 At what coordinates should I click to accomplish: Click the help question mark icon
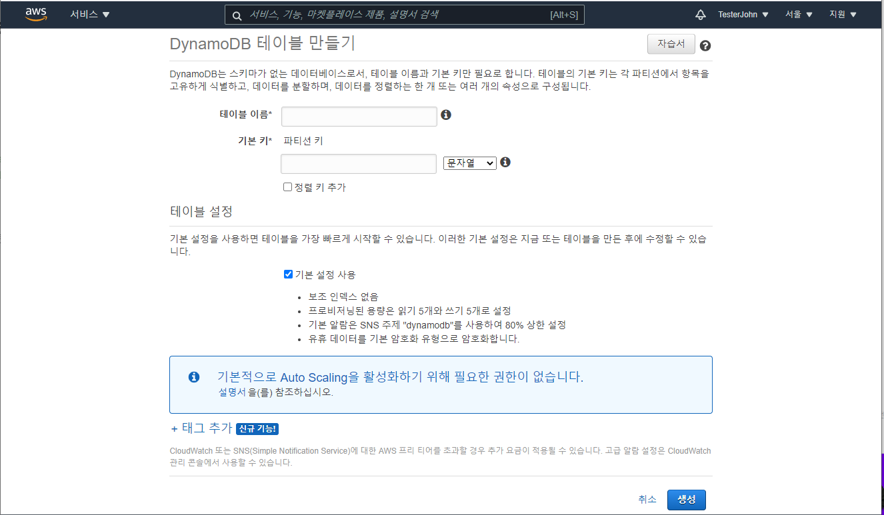[705, 46]
